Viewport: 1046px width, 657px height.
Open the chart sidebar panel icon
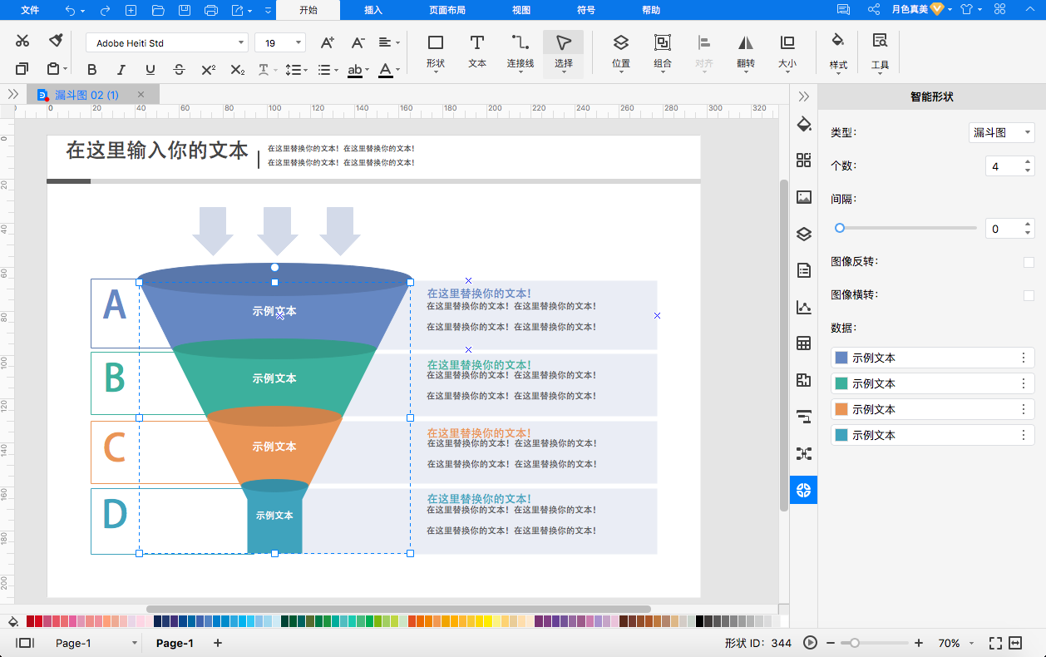tap(803, 307)
